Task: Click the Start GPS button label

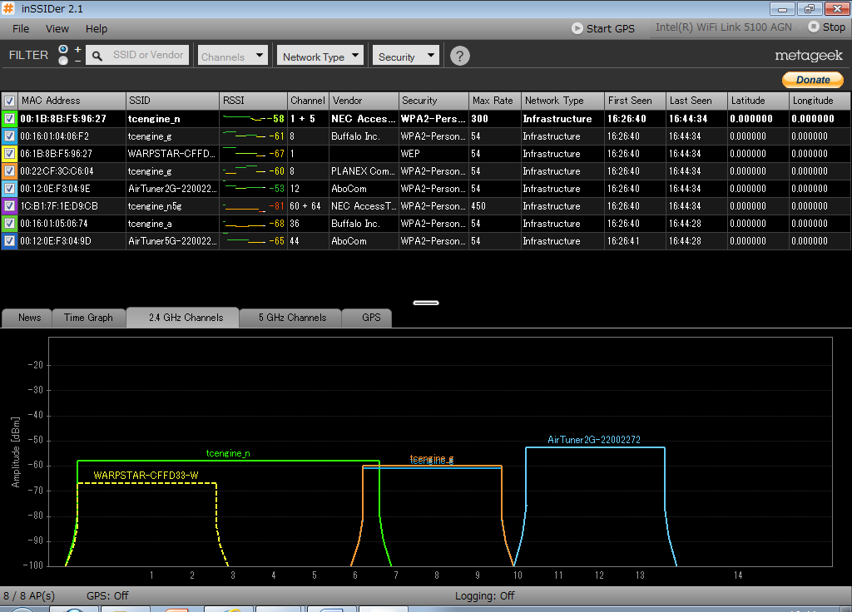Action: coord(610,29)
